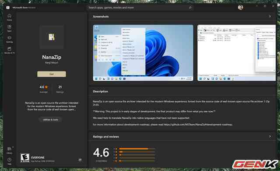Click the 5-star rating bar
Viewport: 280px width, 171px height.
[137, 149]
